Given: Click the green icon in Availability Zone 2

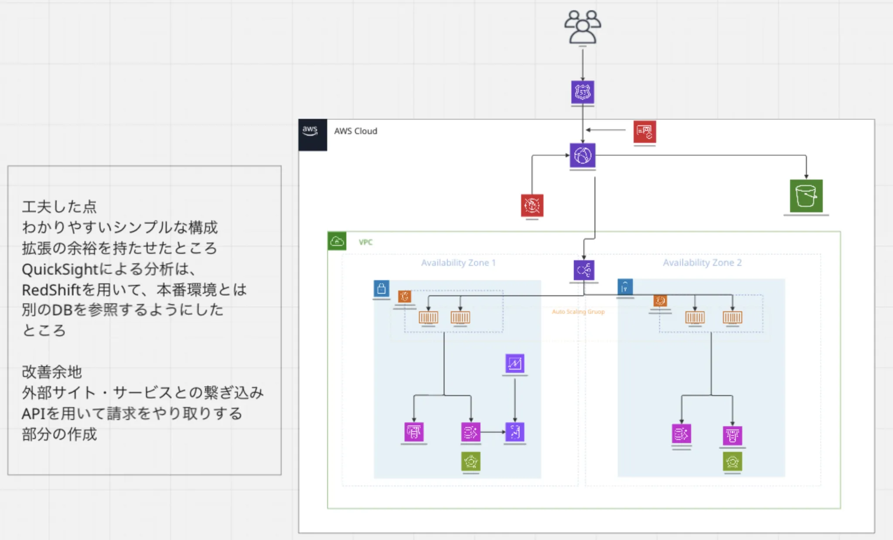Looking at the screenshot, I should click(732, 462).
